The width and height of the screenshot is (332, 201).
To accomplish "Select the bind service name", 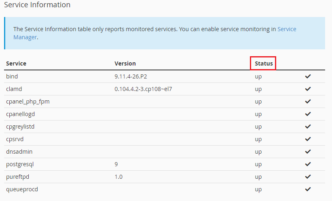I will 12,76.
